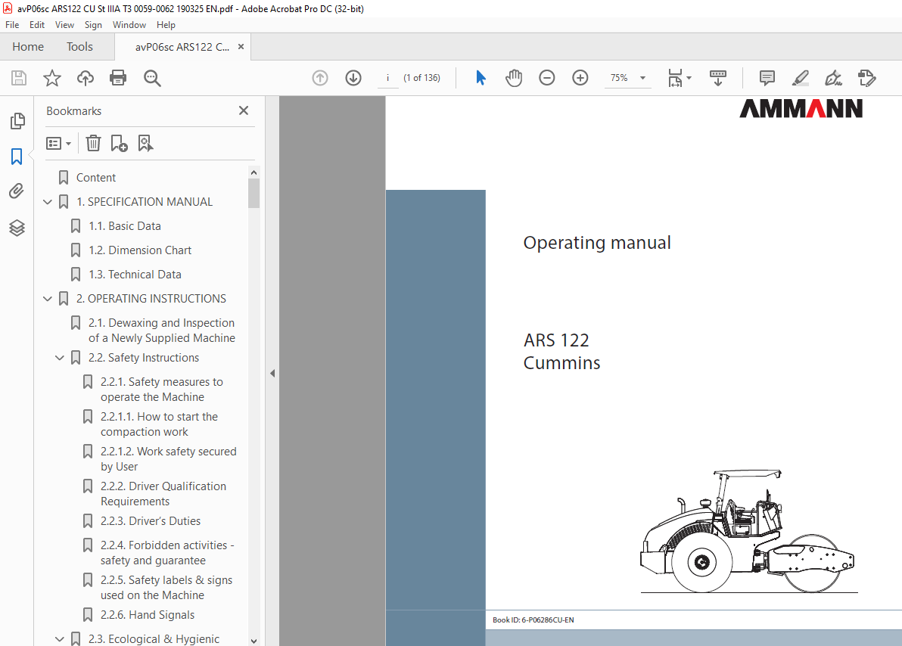Viewport: 902px width, 646px height.
Task: Click the stamp/edit tool icon
Action: coord(866,78)
